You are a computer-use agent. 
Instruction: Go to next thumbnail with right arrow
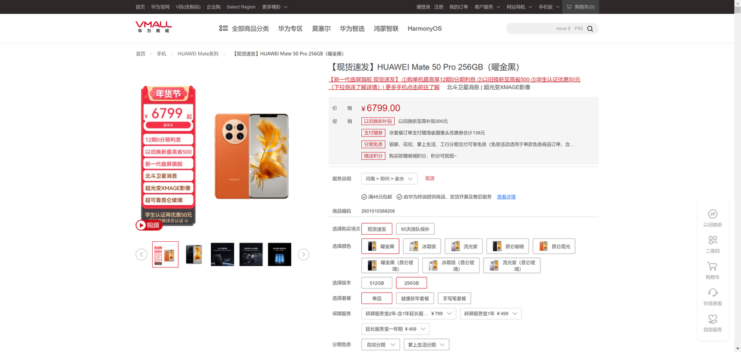pyautogui.click(x=304, y=254)
